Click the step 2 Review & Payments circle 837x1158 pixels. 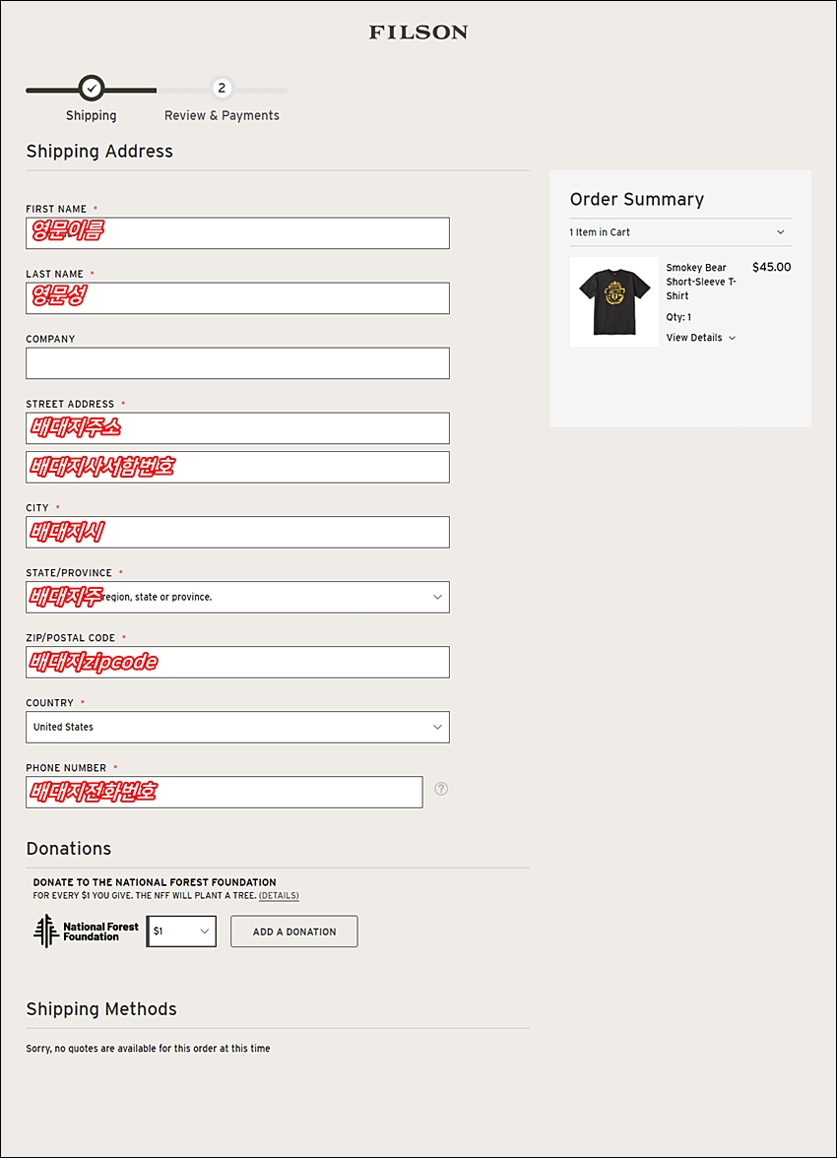[222, 89]
